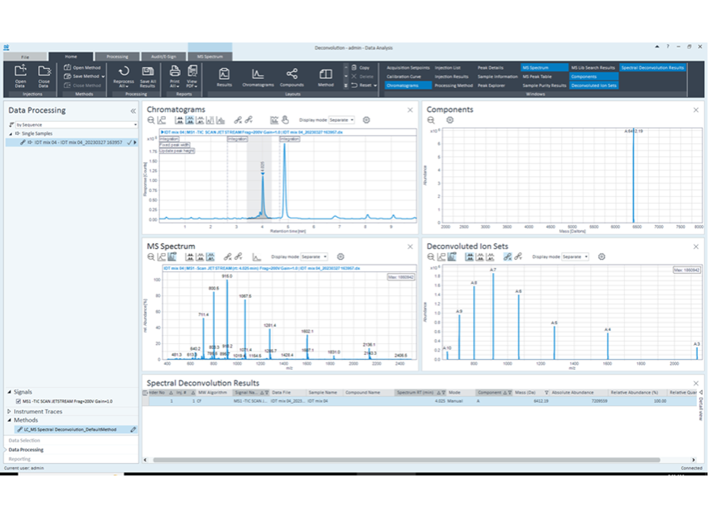Zoom out the Chromatograms plot
This screenshot has height=522, width=708.
151,120
